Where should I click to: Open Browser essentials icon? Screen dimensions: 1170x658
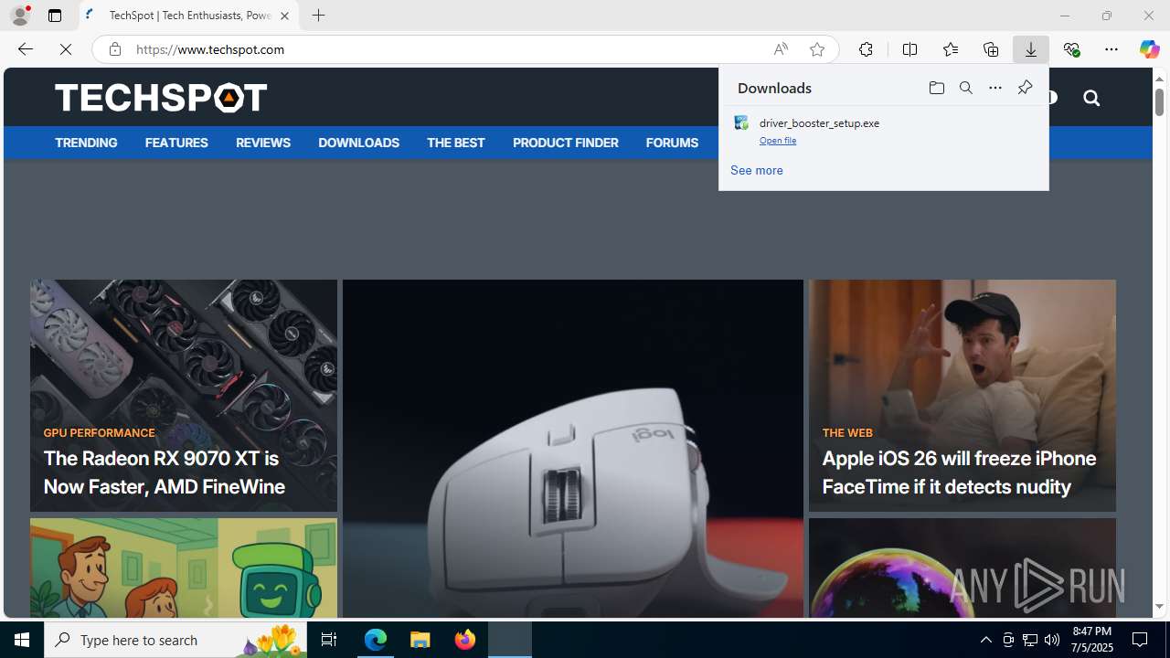[1071, 49]
